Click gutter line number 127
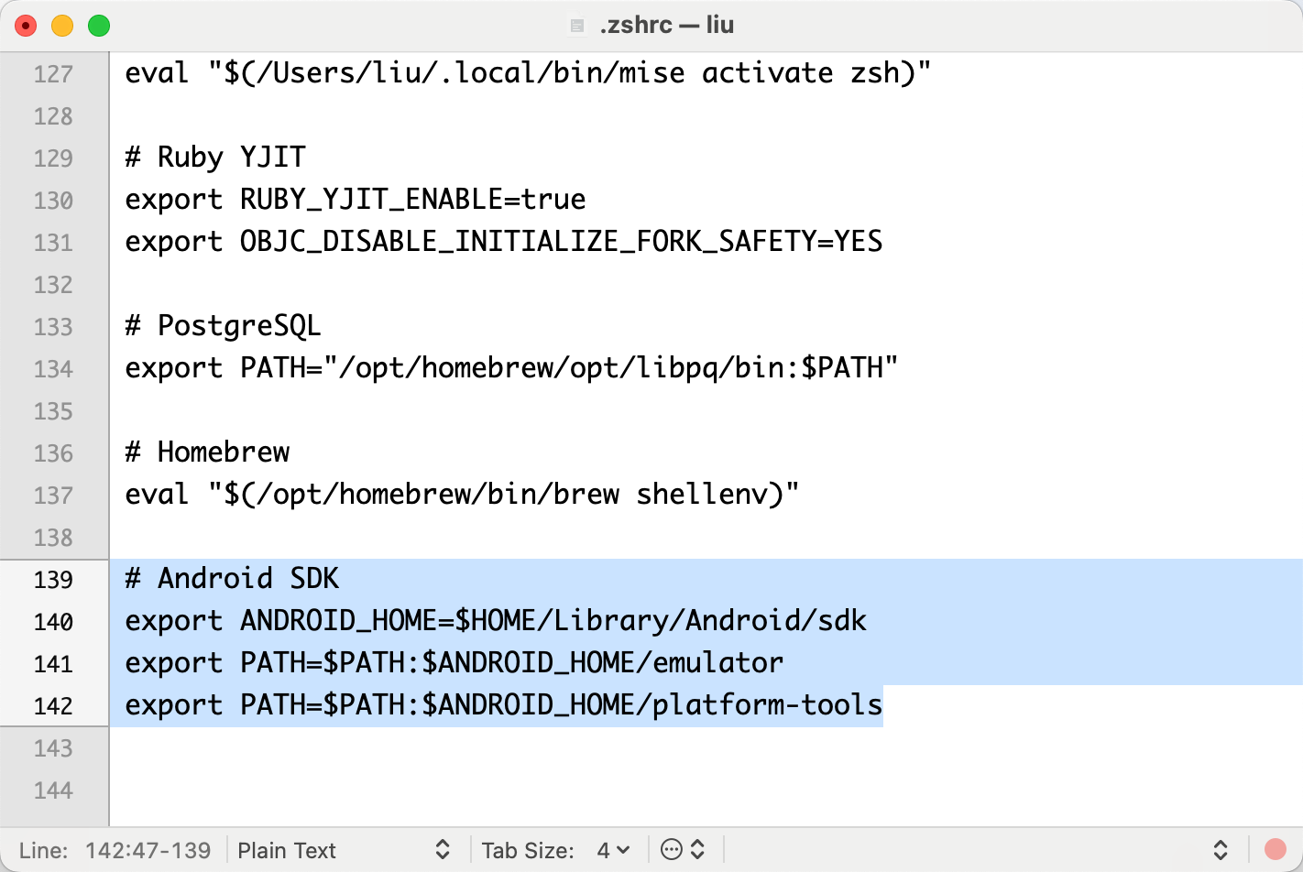Screen dimensions: 1303x872 point(53,74)
